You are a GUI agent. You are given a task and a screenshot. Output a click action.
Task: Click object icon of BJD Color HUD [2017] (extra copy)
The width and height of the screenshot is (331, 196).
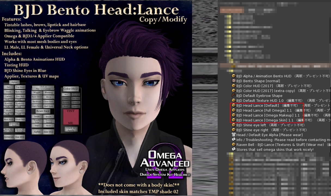click(x=233, y=91)
